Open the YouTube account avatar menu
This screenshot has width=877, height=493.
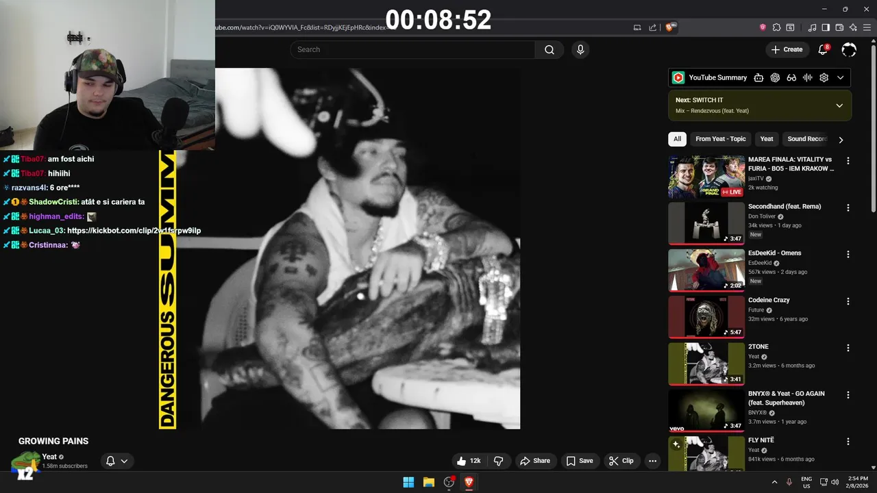[x=849, y=49]
